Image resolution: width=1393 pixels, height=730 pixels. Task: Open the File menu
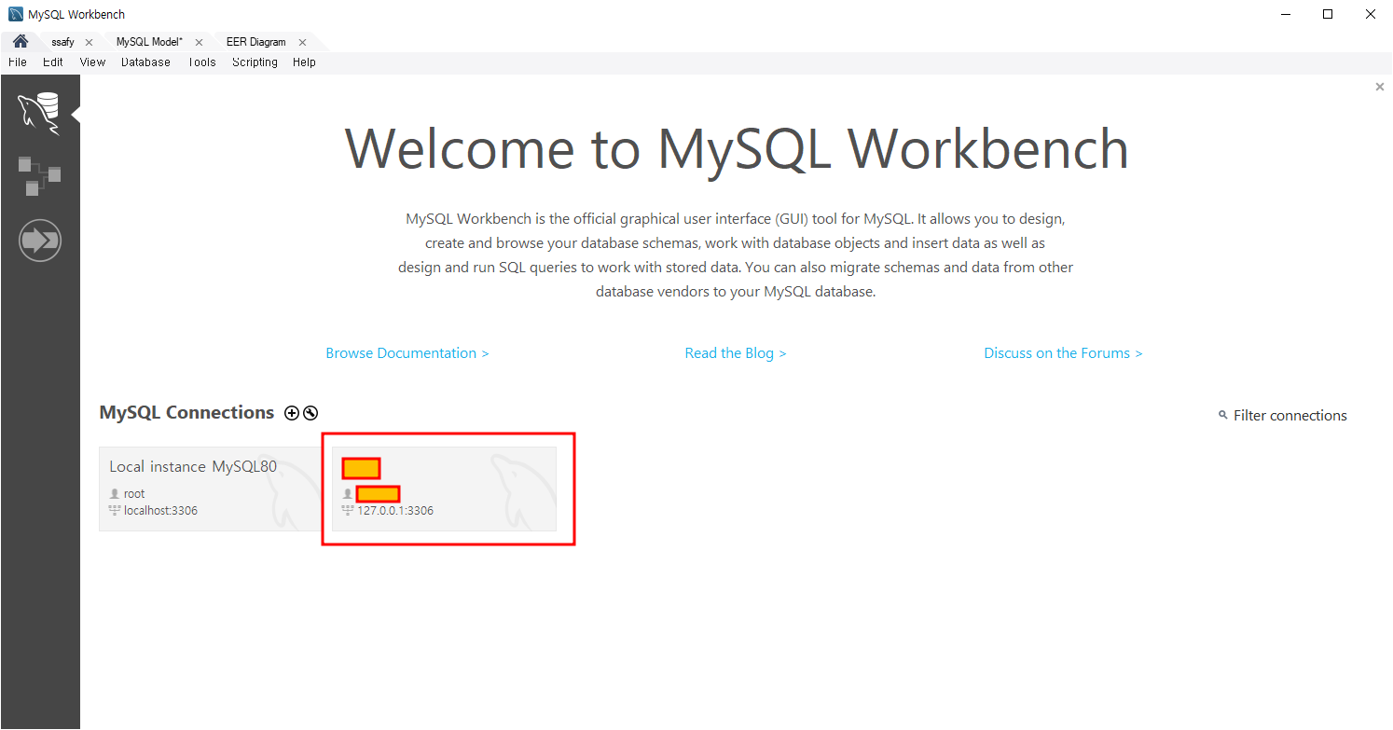pos(18,62)
